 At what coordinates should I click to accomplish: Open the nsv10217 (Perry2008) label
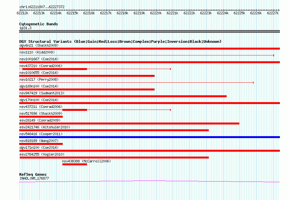coord(39,79)
